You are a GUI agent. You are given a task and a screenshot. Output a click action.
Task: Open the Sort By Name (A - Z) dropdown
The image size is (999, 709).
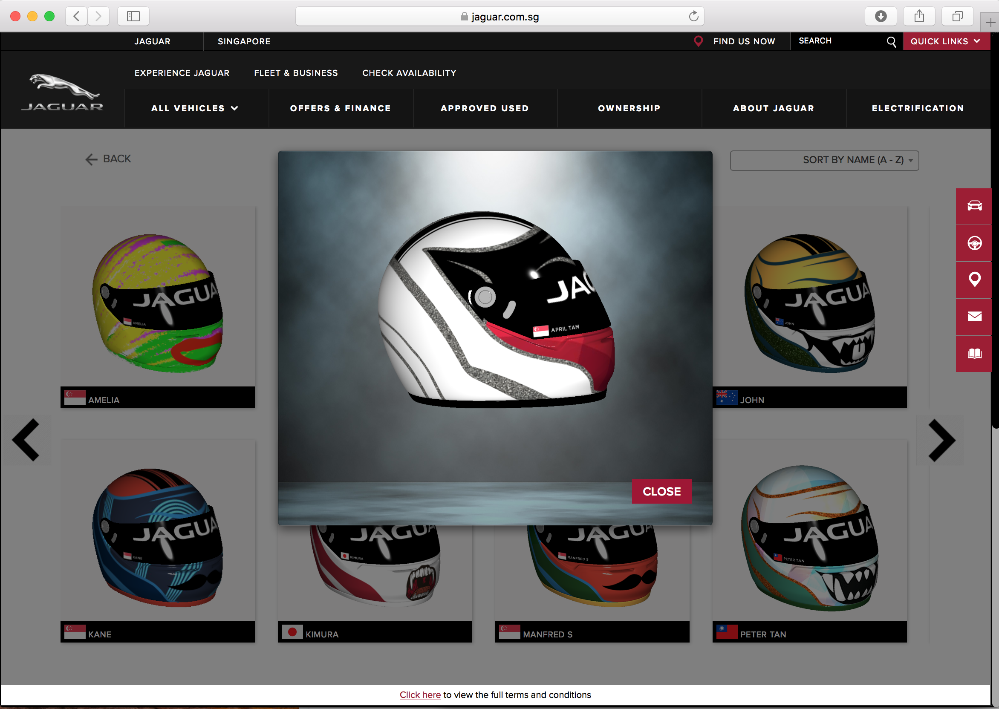[824, 160]
